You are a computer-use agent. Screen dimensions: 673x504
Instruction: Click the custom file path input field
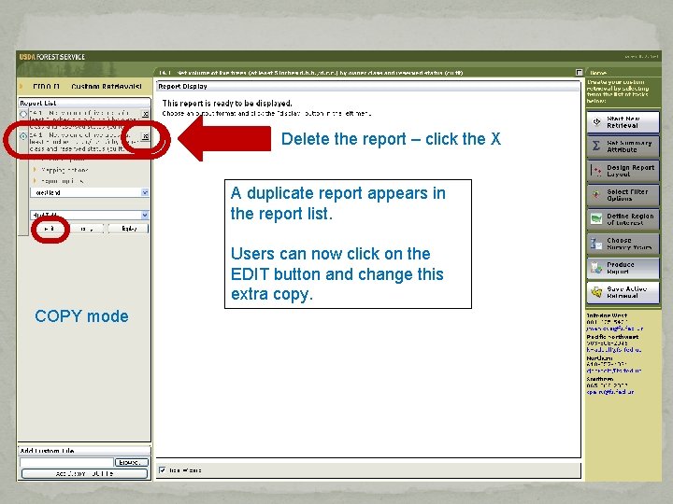click(66, 462)
